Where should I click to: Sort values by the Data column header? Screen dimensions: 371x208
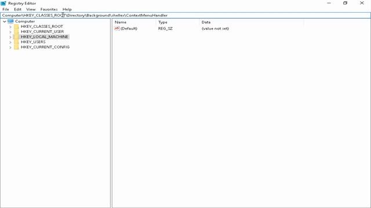252,22
